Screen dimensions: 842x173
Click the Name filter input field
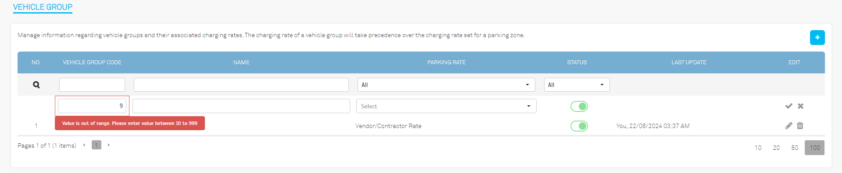click(241, 85)
